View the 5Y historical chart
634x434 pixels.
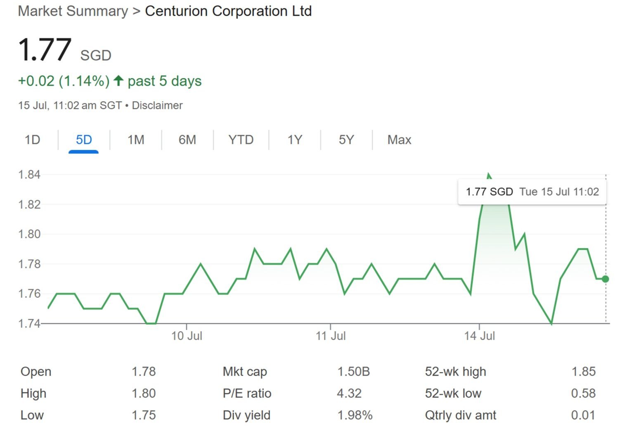(347, 140)
